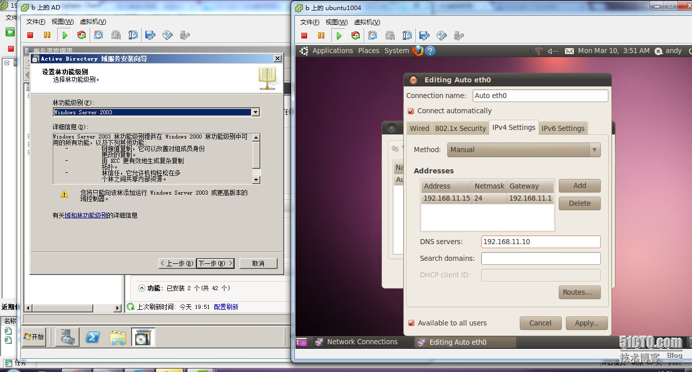Click the volume icon in Ubuntu panel
692x372 pixels.
click(553, 51)
